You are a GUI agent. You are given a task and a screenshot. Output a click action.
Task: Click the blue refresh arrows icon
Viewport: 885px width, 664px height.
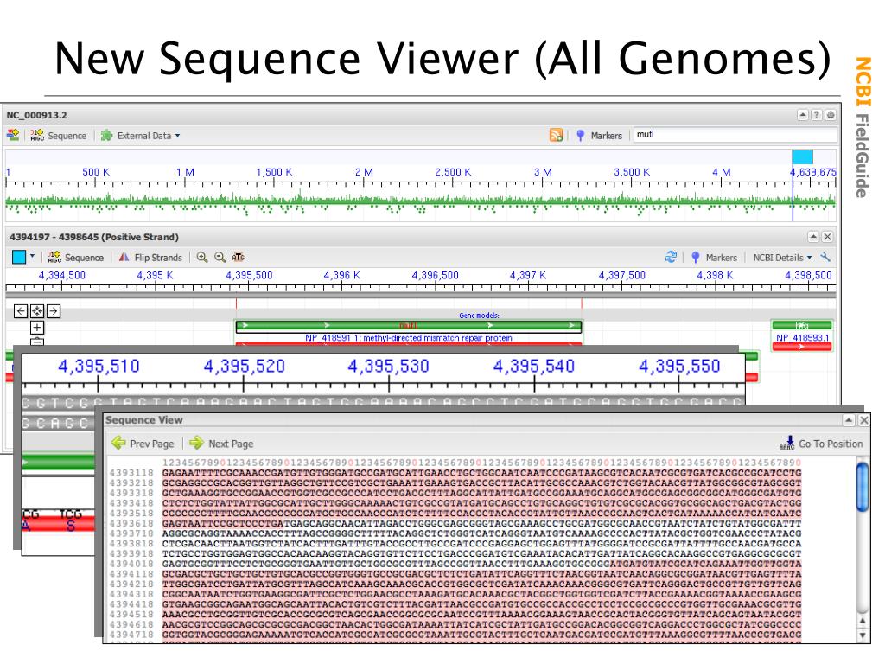671,258
